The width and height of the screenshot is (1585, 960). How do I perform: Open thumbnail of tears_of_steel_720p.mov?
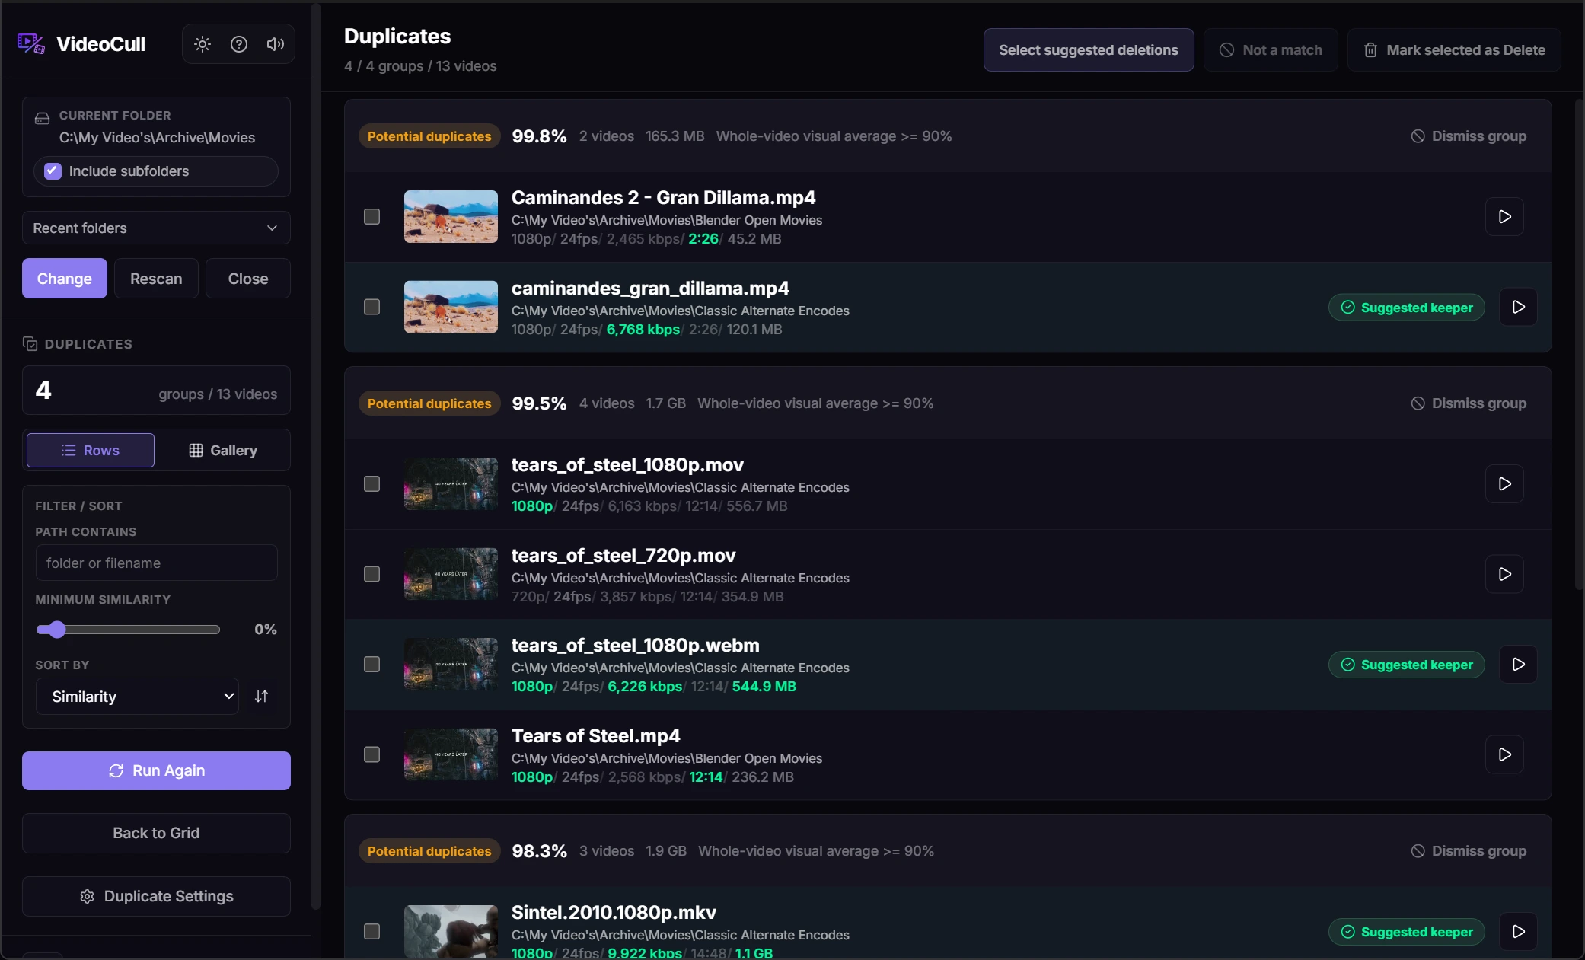pyautogui.click(x=451, y=574)
